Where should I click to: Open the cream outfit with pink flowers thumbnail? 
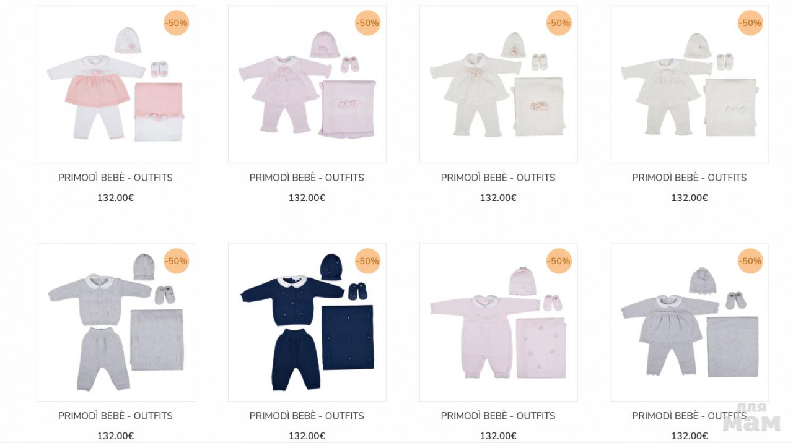(499, 84)
